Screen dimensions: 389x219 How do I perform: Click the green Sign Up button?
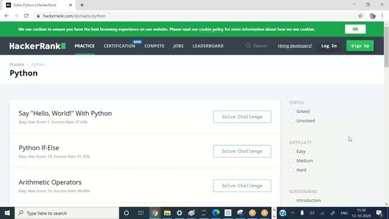coord(360,46)
